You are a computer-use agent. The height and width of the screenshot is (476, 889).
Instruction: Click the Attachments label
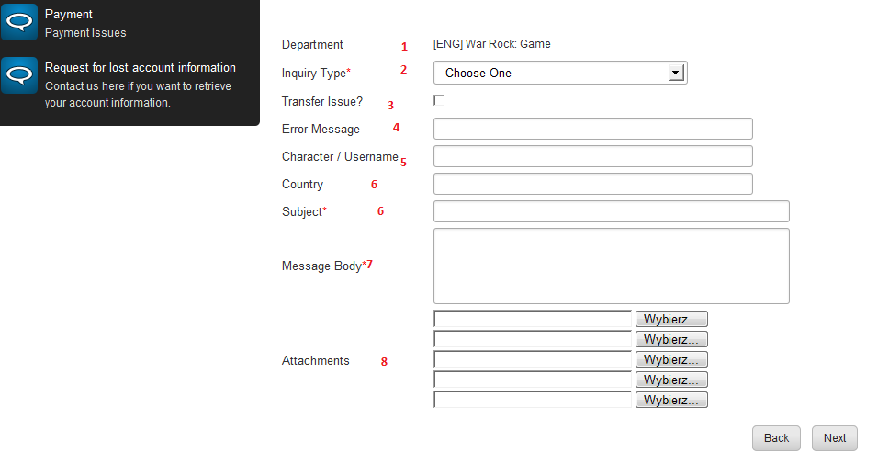(315, 361)
